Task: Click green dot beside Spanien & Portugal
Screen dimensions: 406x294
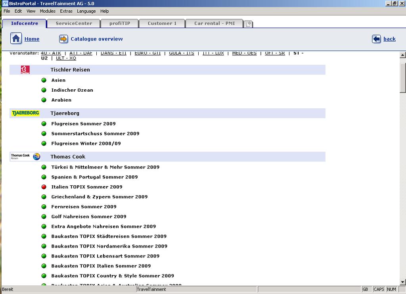Action: pyautogui.click(x=44, y=177)
